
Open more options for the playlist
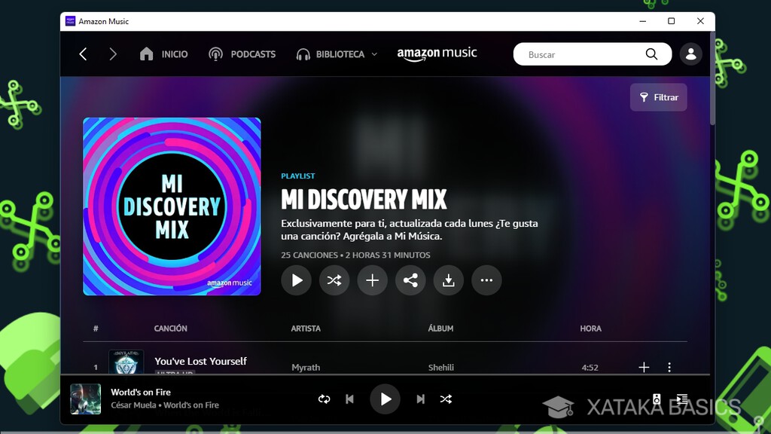[486, 280]
